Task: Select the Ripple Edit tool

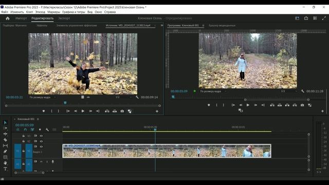Action: (5, 134)
